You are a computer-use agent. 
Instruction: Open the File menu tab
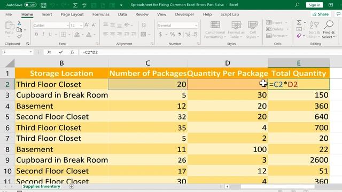point(9,14)
